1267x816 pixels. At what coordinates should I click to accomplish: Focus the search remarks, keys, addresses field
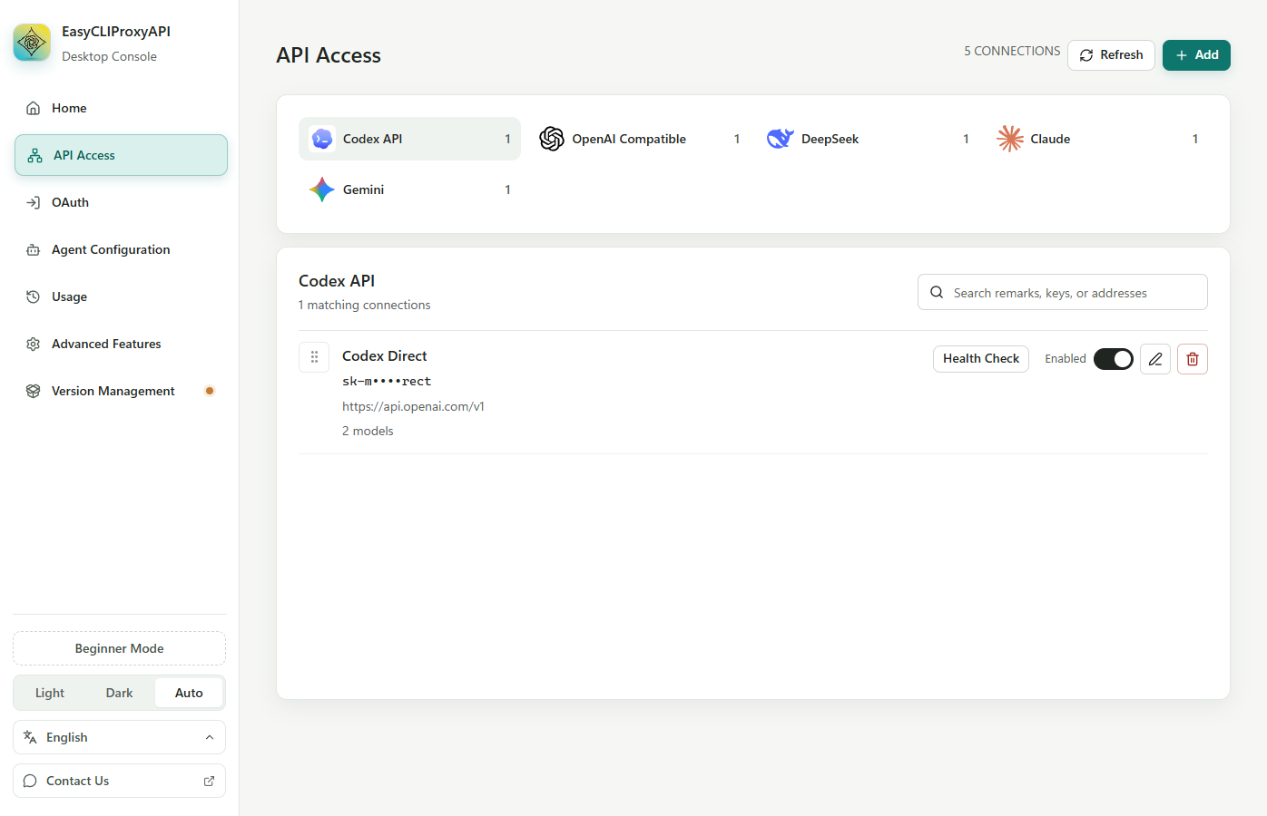(x=1063, y=292)
